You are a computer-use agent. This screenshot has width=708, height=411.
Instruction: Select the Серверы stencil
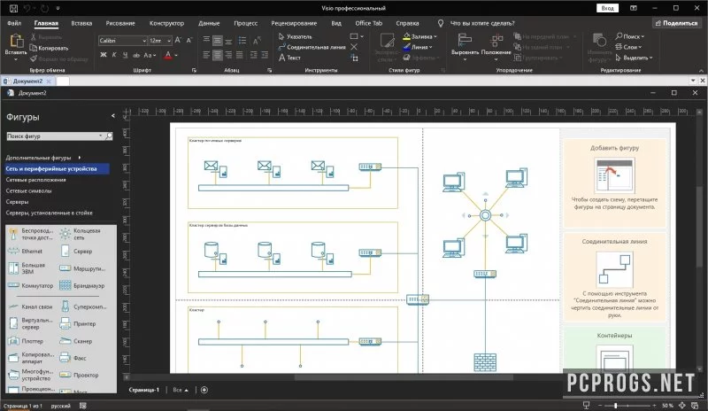17,202
